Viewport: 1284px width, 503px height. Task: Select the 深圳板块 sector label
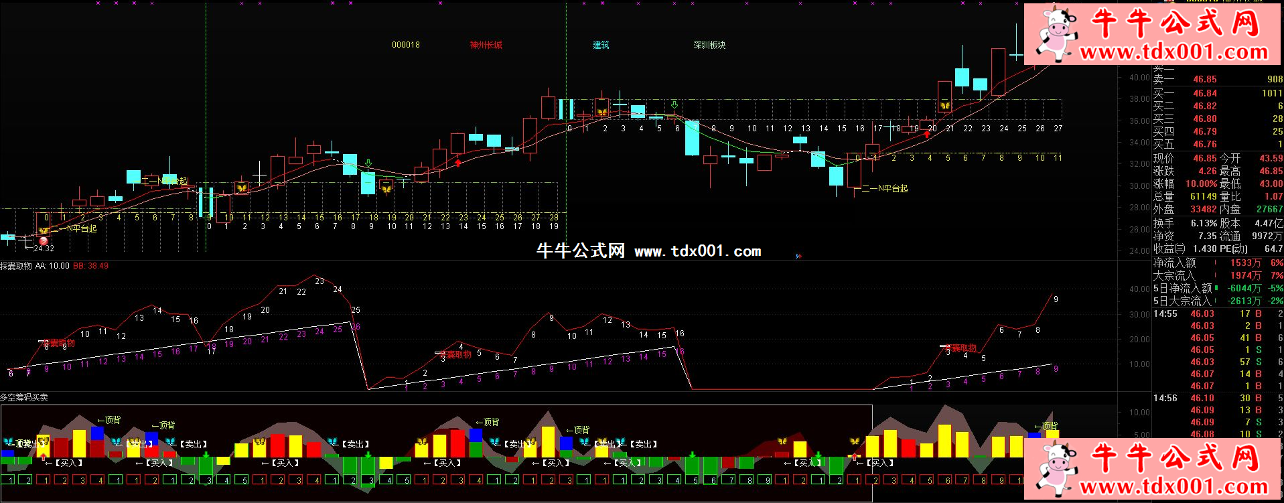(x=709, y=45)
